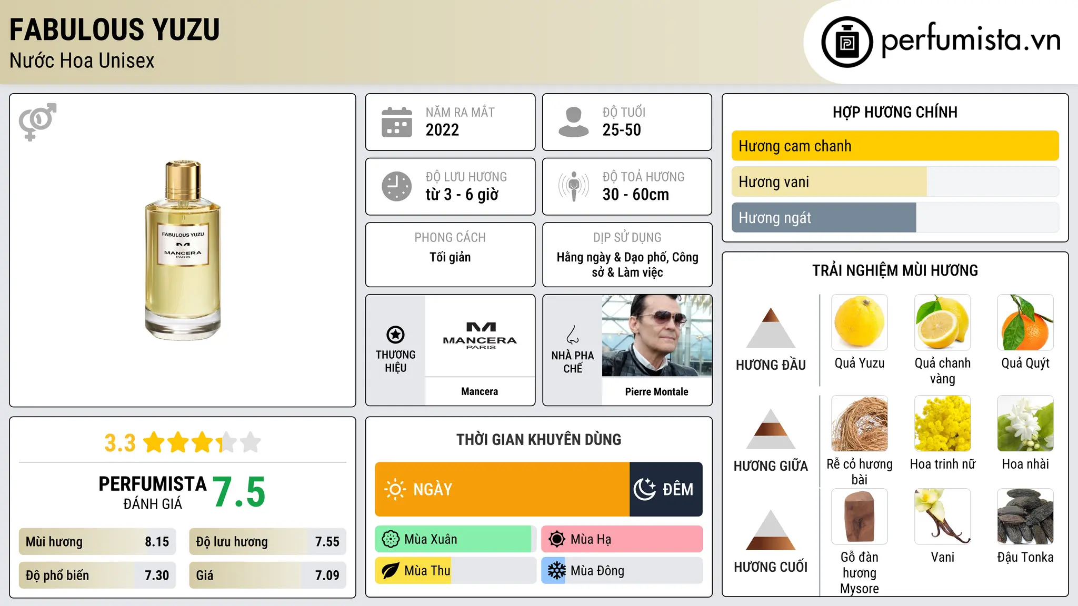
Task: Click the Hằng ngày & Dạo phố occasion text
Action: click(627, 265)
